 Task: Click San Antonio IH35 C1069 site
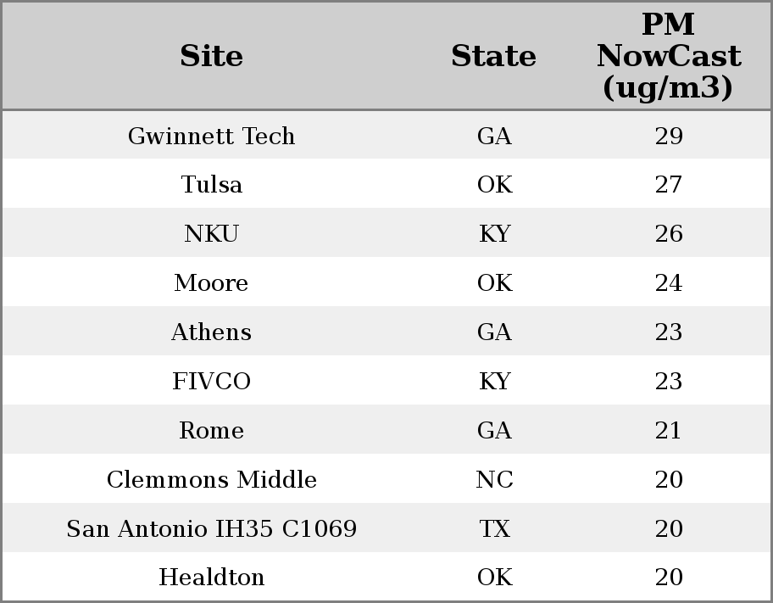pos(212,529)
